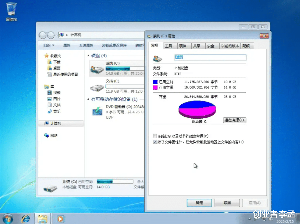Image resolution: width=300 pixels, height=224 pixels.
Task: Click drive icon in properties dialog
Action: [x=158, y=58]
